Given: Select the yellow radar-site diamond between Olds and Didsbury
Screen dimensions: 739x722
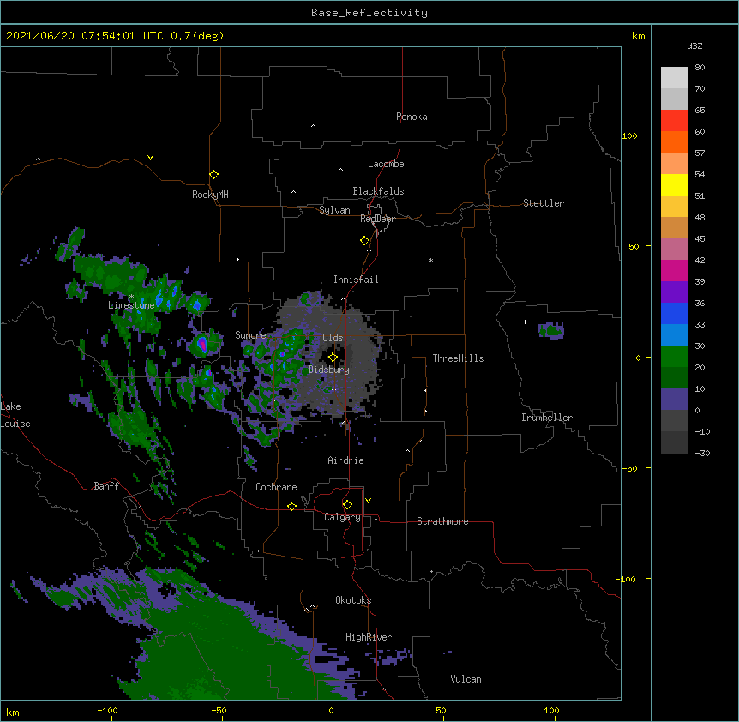Looking at the screenshot, I should coord(333,358).
